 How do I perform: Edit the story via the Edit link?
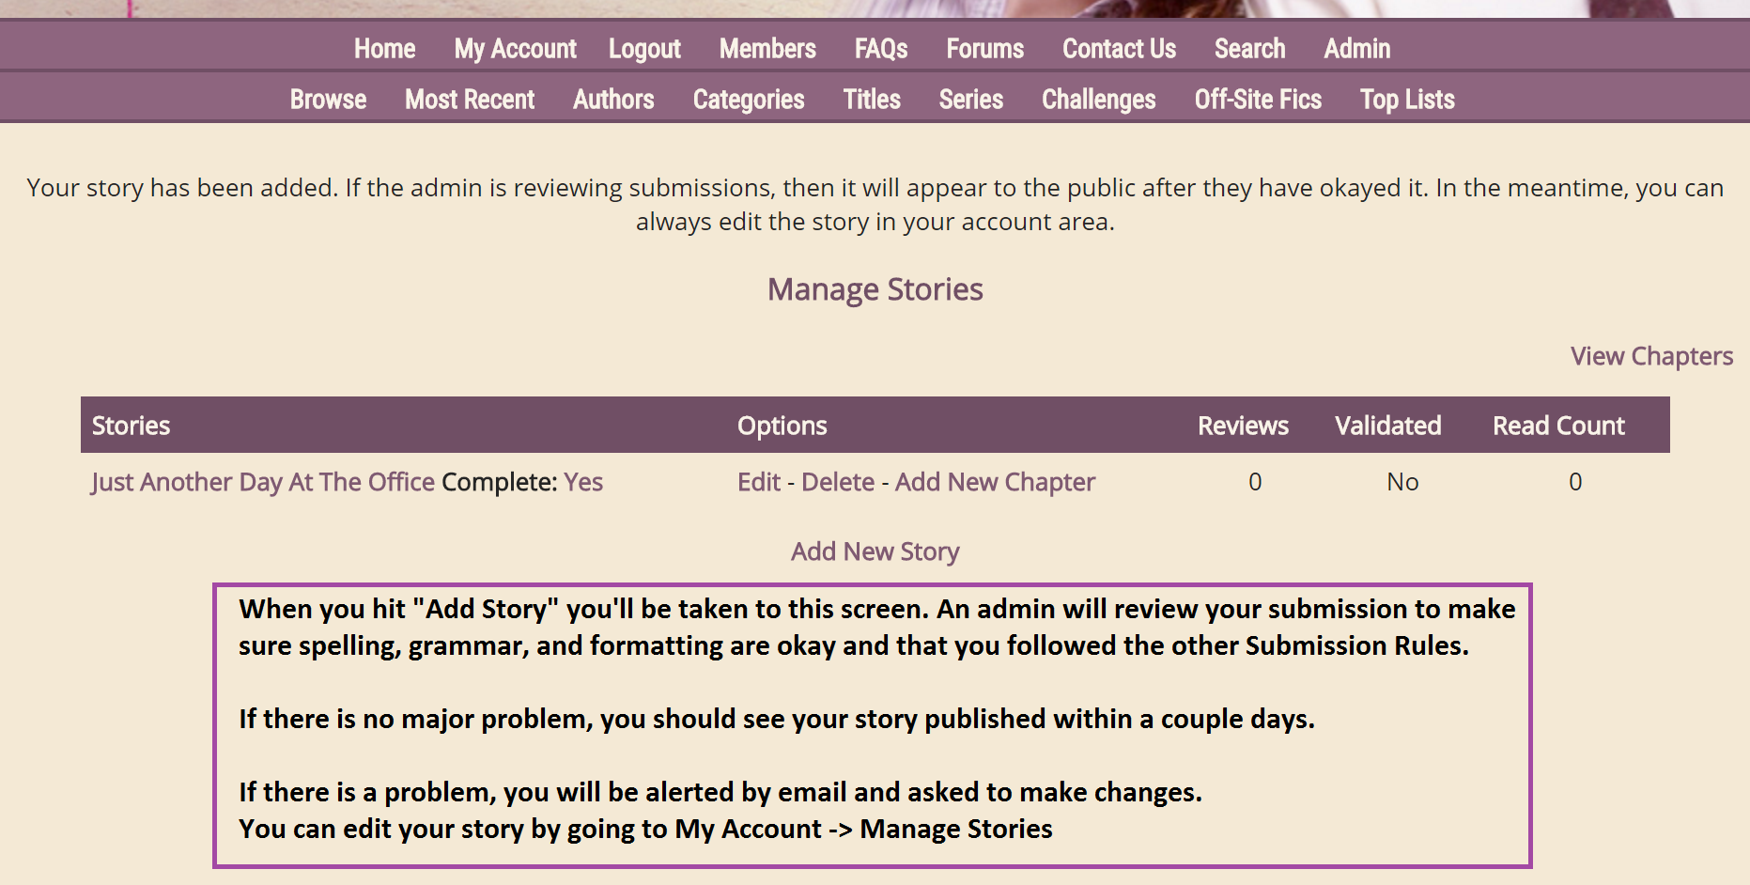[x=759, y=482]
